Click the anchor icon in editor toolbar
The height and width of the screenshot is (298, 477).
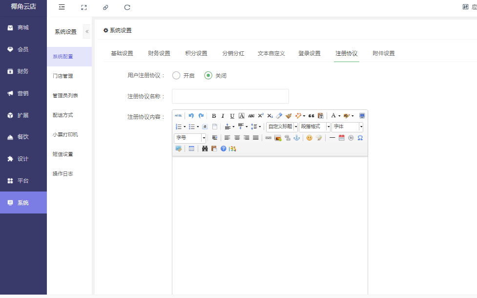point(296,138)
